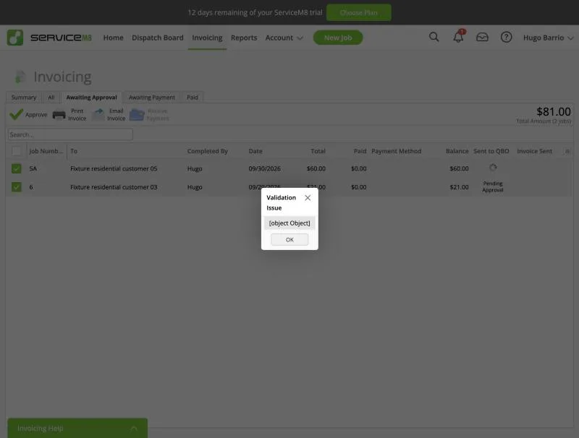Sort by Invoice Sent column header
Viewport: 579px width, 438px height.
534,151
